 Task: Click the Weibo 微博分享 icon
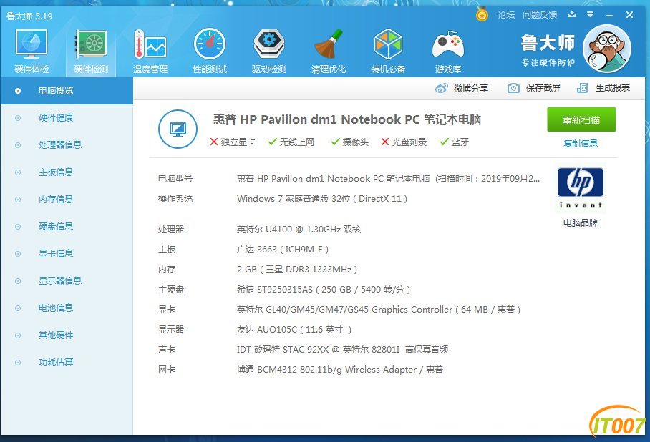(442, 88)
